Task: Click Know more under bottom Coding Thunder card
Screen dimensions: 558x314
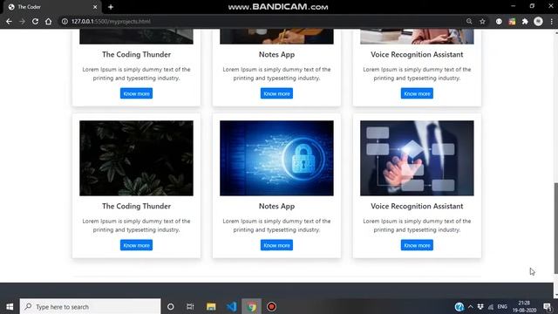Action: (x=136, y=245)
